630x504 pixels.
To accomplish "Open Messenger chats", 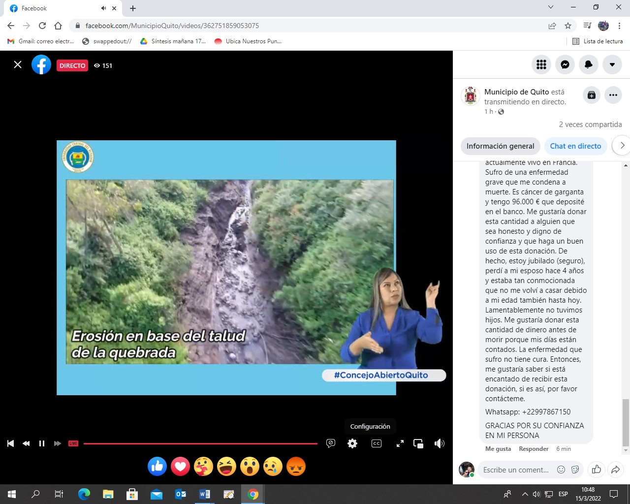I will pos(565,64).
